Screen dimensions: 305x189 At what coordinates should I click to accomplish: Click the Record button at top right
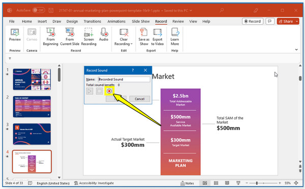coord(253,21)
